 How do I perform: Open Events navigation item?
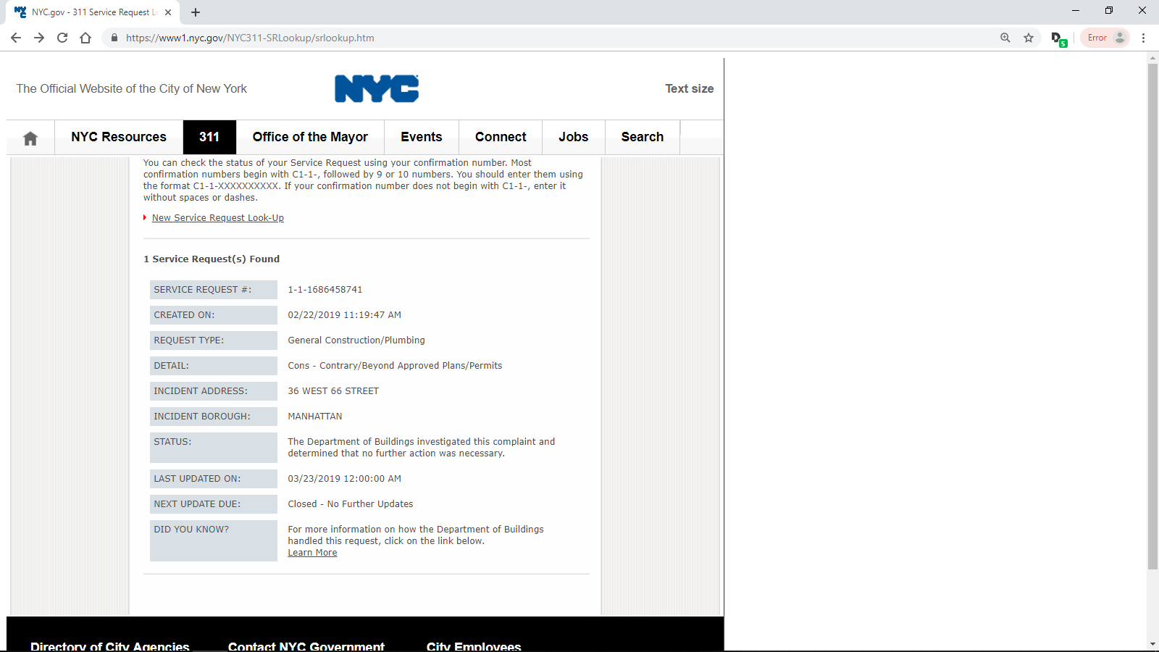tap(422, 137)
